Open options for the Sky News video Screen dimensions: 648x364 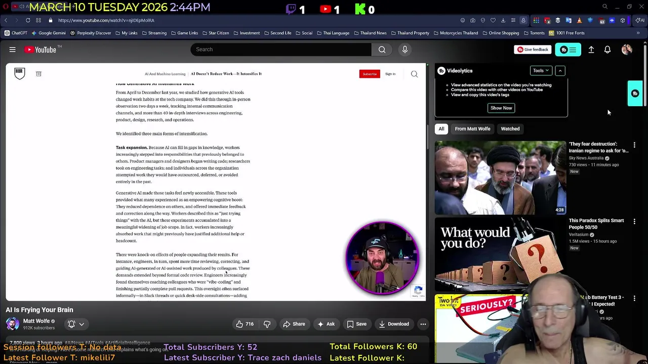pos(634,145)
